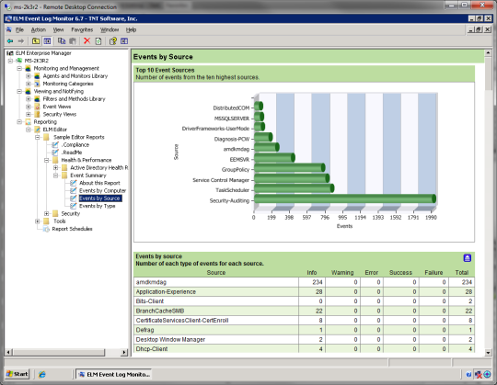Expand the Active Directory Health folder

pyautogui.click(x=55, y=167)
